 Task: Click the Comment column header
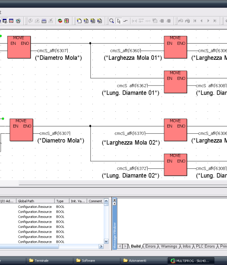[95, 201]
